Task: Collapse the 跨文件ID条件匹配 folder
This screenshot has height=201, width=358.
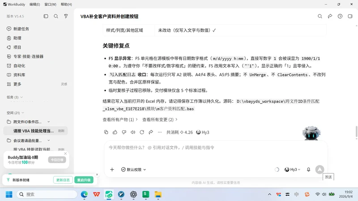Action: coord(49,121)
